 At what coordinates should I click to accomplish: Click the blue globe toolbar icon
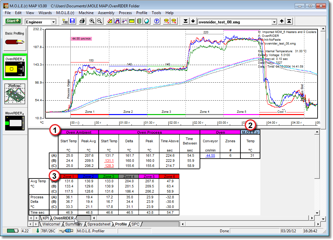coord(147,21)
